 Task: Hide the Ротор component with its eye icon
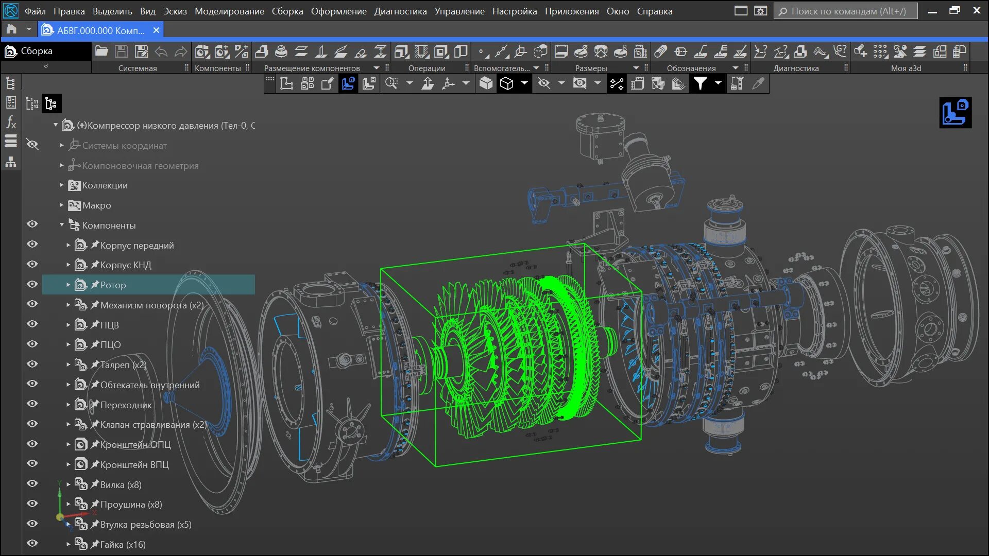(x=32, y=284)
